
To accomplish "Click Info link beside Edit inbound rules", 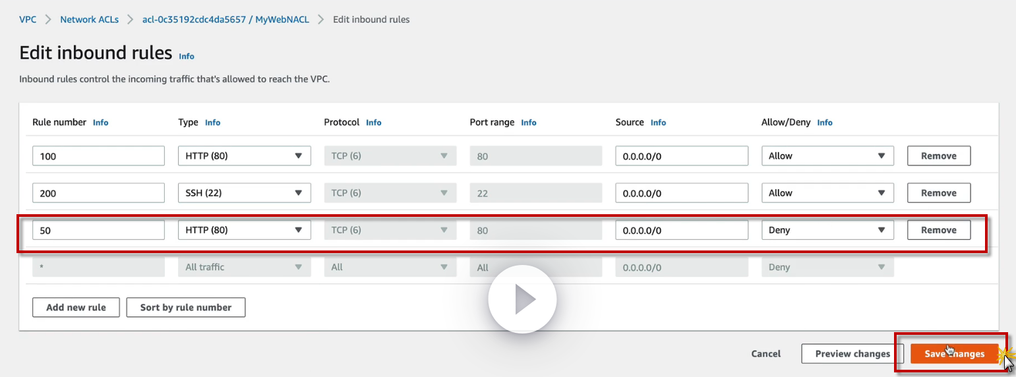I will (187, 57).
